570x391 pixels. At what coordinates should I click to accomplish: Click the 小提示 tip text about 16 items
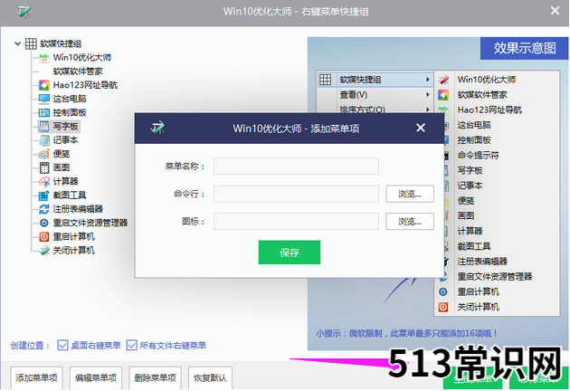tap(406, 333)
